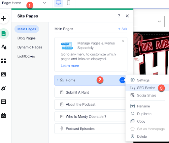This screenshot has height=143, width=169.
Task: Open Site Pages help question mark
Action: [x=119, y=16]
